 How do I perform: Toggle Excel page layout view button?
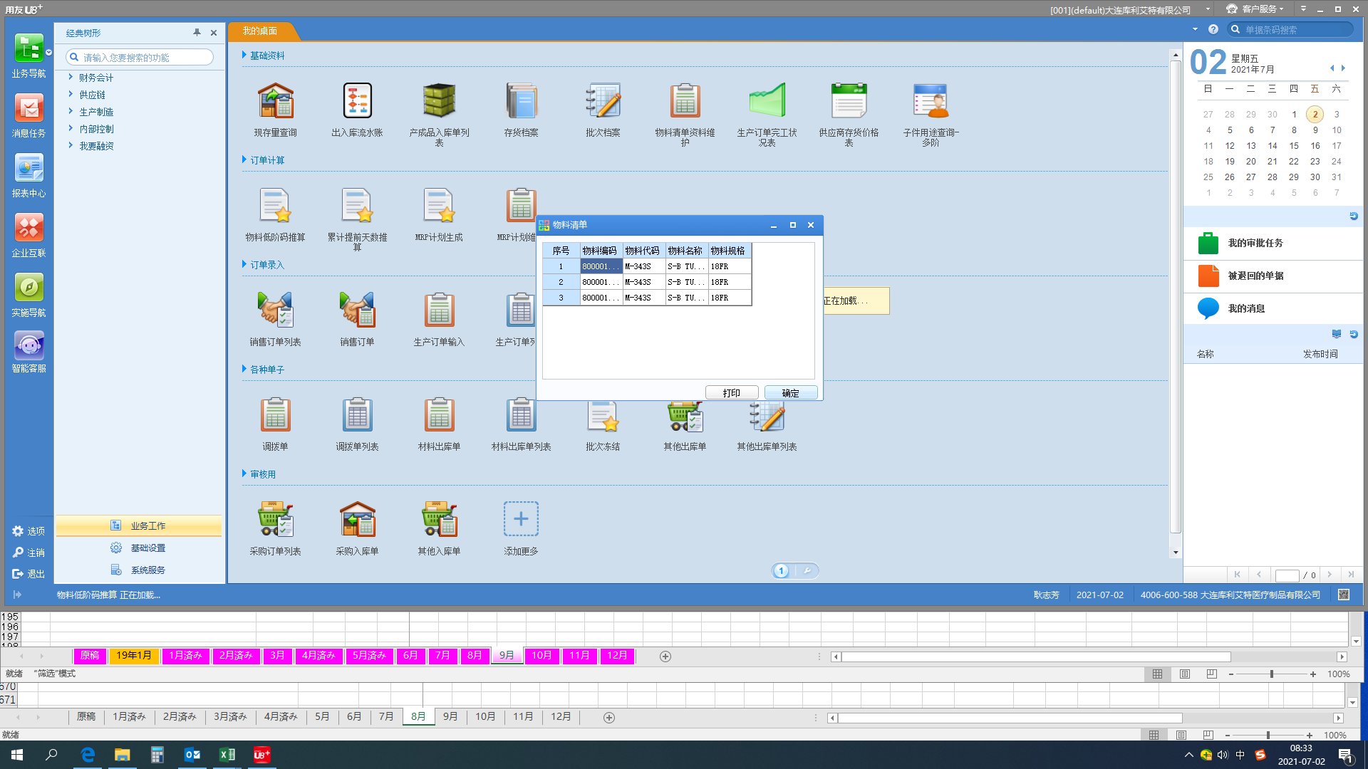[1184, 674]
